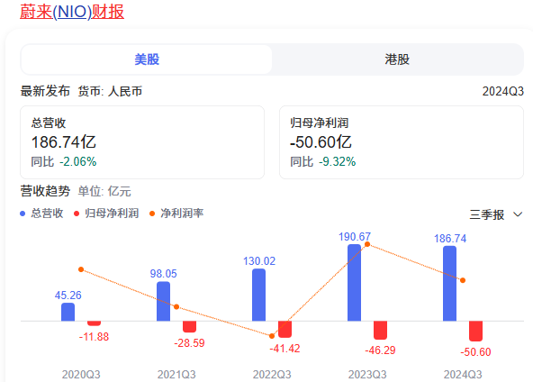
Task: Select the 2021Q3 red net profit bar
Action: [190, 327]
